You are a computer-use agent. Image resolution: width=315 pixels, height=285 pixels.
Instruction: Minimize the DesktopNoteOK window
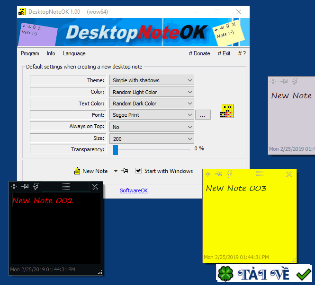(196, 12)
